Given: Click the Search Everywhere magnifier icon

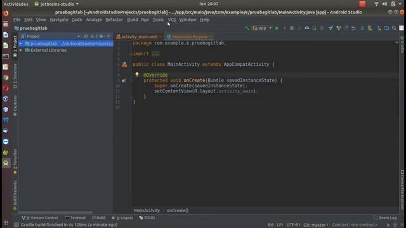Looking at the screenshot, I should pos(394,28).
